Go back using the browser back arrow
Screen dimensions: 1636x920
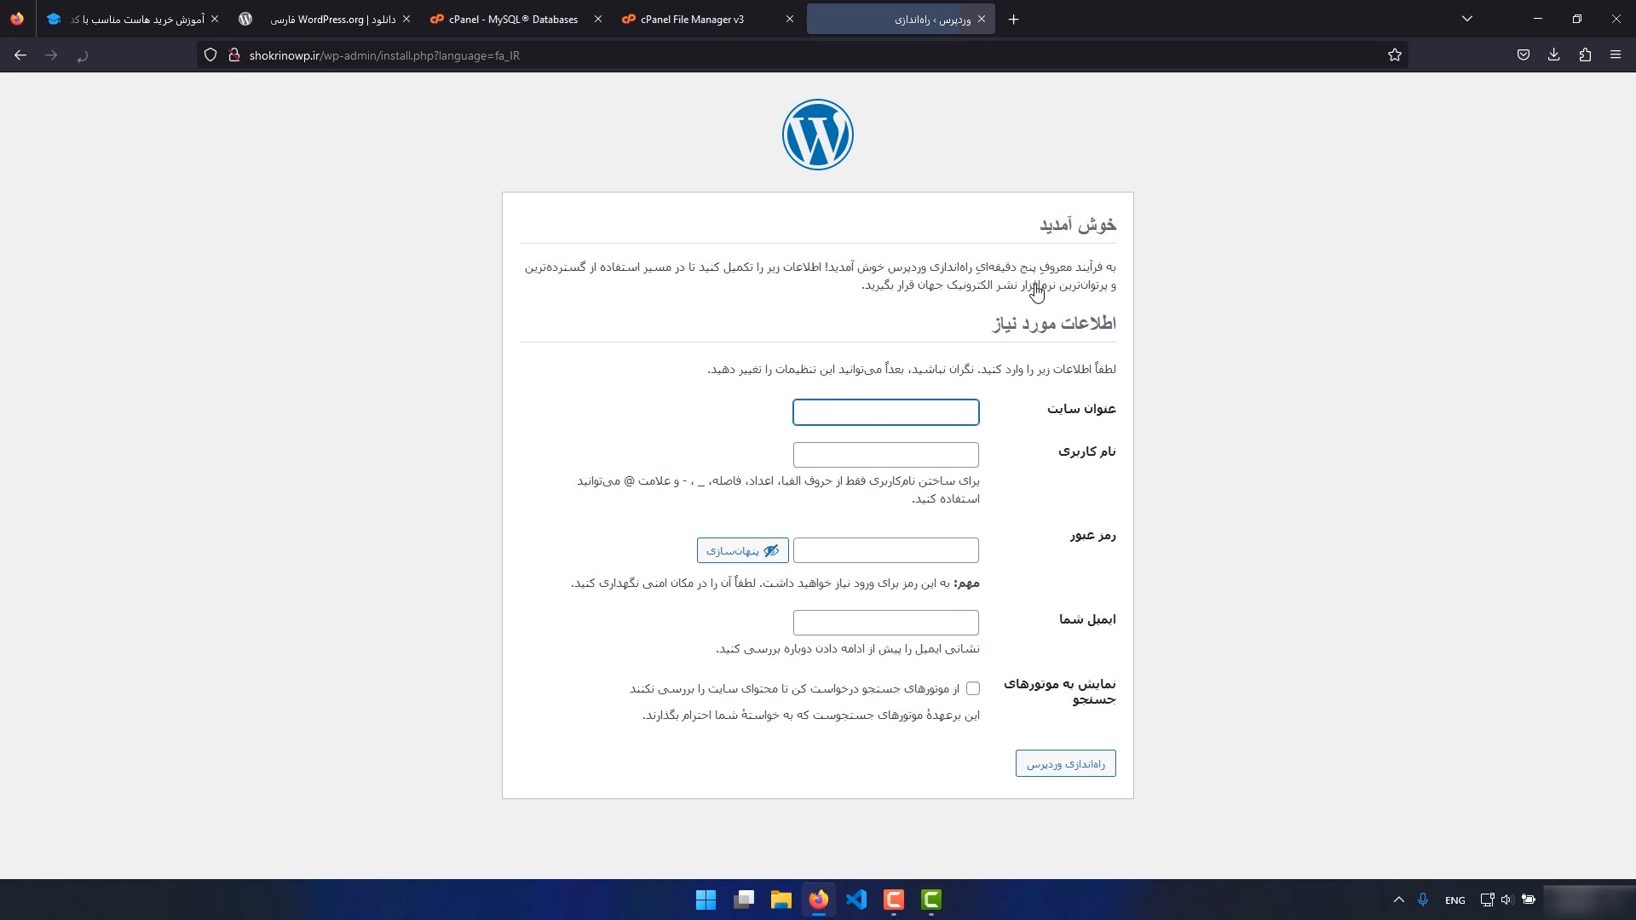(x=20, y=55)
